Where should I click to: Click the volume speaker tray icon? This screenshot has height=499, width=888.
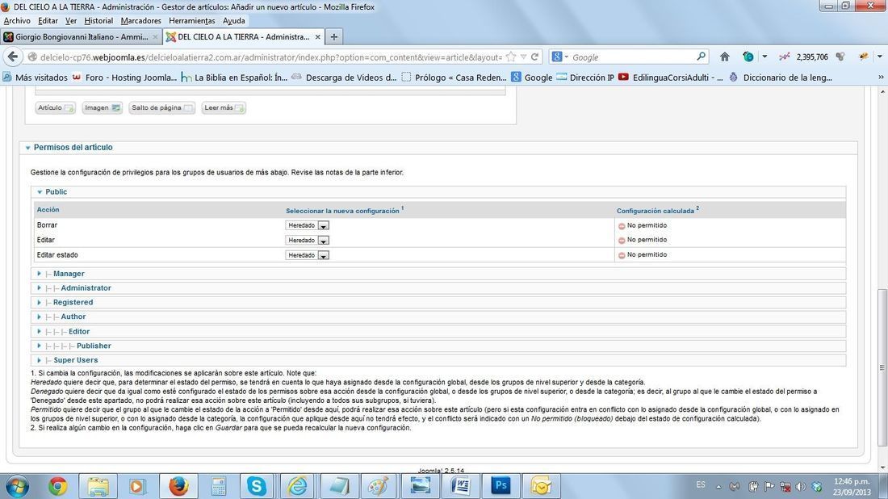pos(800,487)
